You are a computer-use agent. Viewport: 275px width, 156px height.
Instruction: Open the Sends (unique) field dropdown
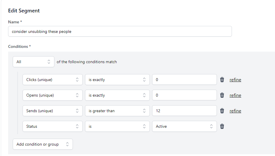[x=52, y=111]
